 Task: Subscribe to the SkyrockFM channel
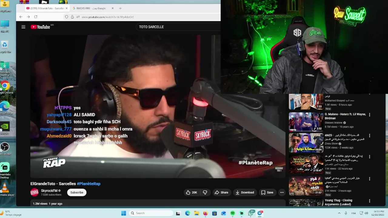tap(77, 192)
